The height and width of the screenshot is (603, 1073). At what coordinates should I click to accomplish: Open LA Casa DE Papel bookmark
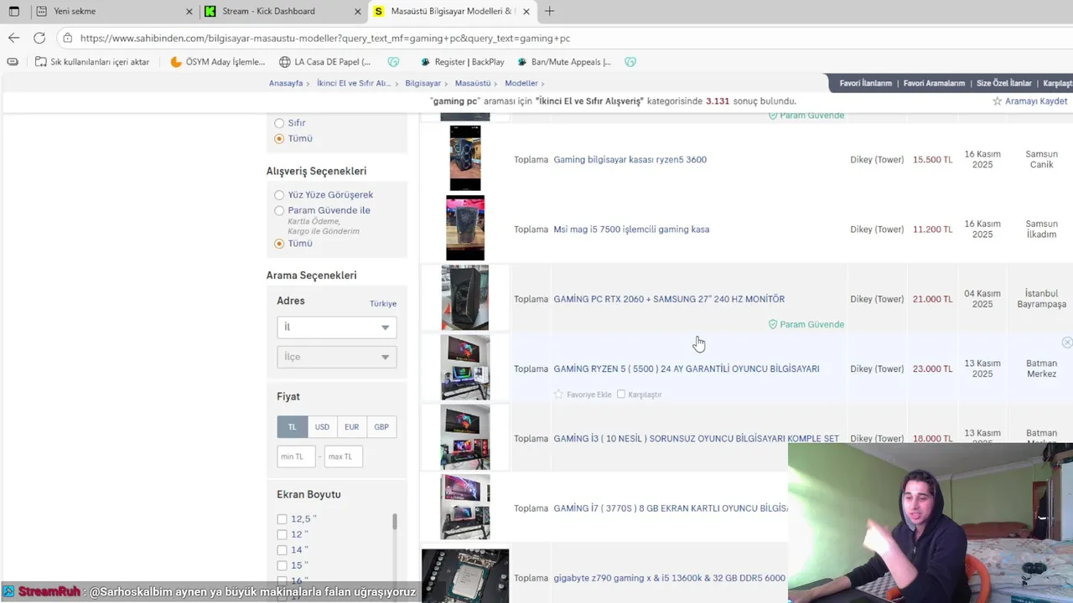click(x=325, y=62)
